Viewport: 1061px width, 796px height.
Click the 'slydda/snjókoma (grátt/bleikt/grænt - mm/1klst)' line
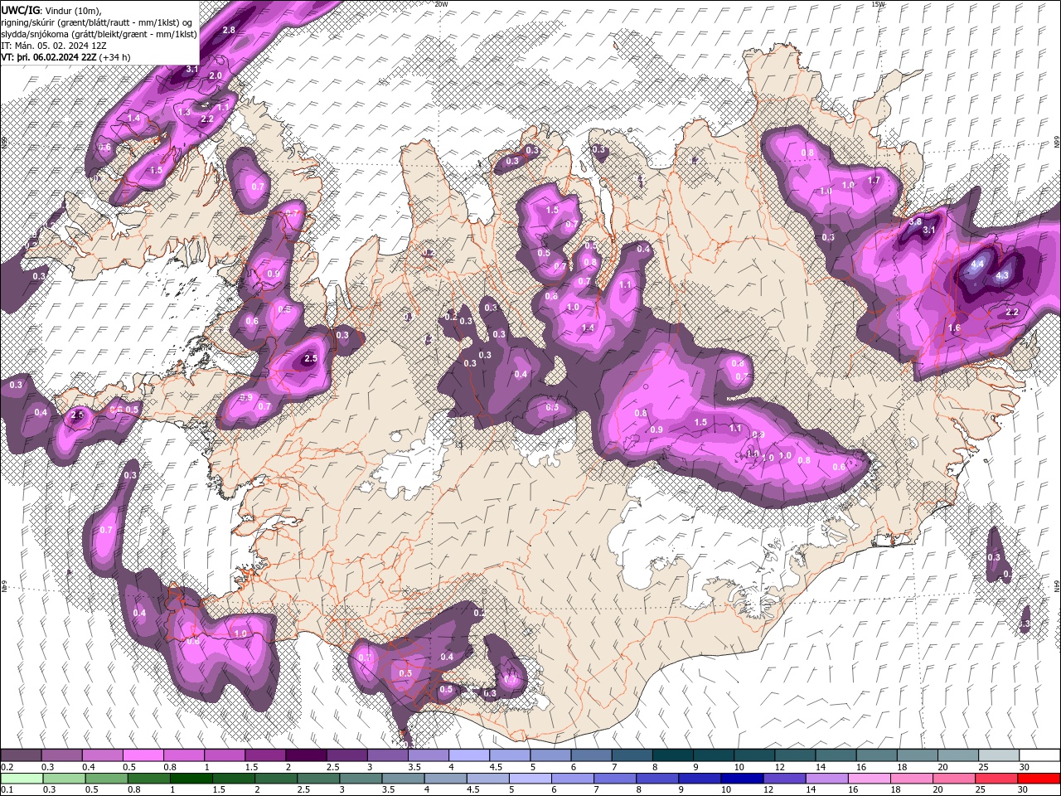click(x=99, y=34)
